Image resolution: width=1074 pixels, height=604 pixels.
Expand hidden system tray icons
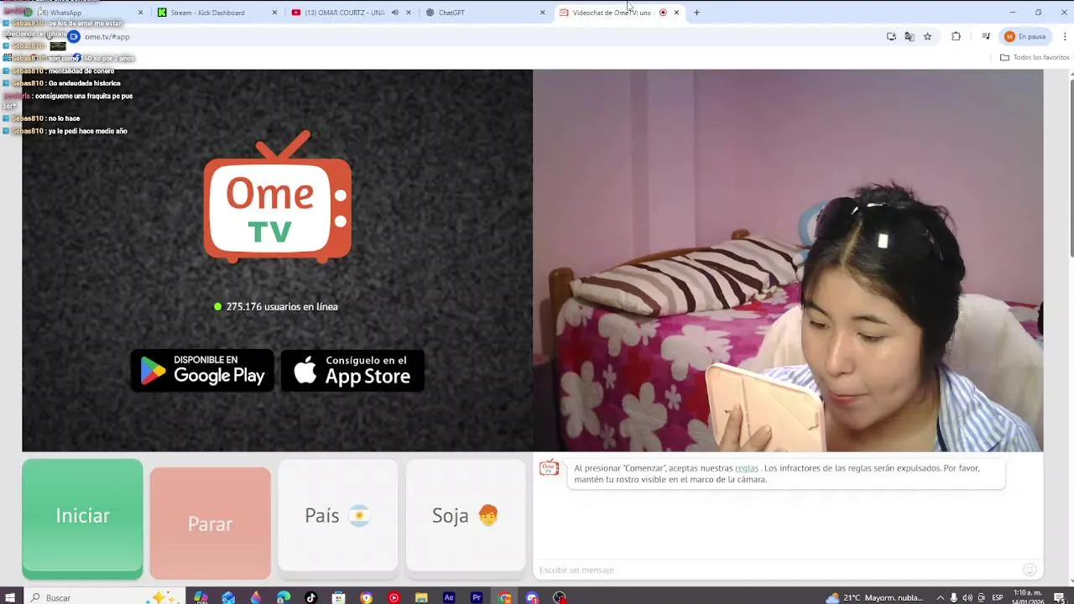coord(940,597)
